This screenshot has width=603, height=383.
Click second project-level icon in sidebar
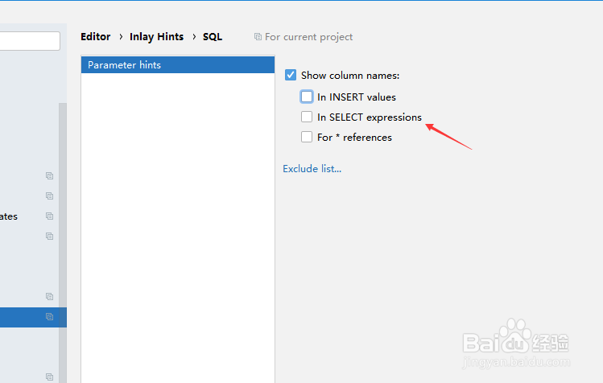coord(49,196)
